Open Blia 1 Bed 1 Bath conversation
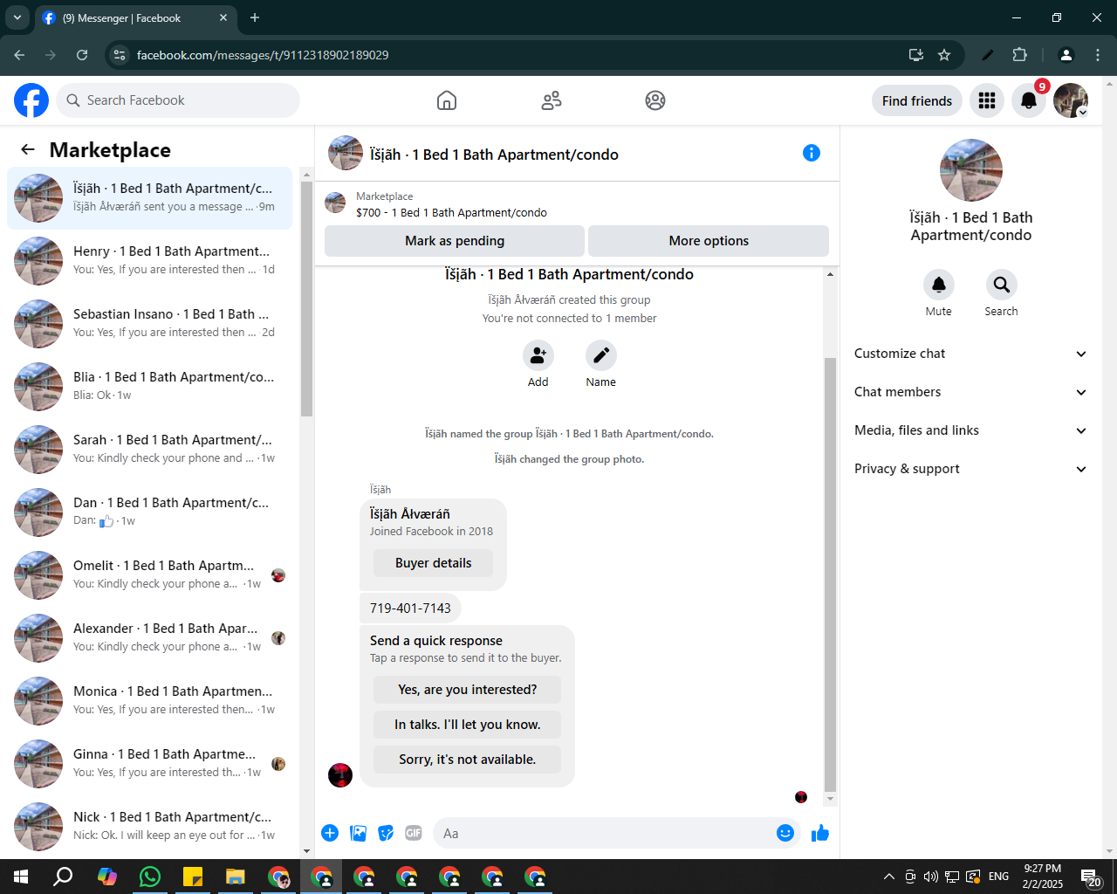Viewport: 1117px width, 894px height. 150,387
